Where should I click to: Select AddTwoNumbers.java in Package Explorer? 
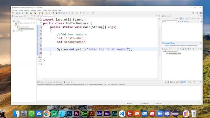pos(26,29)
